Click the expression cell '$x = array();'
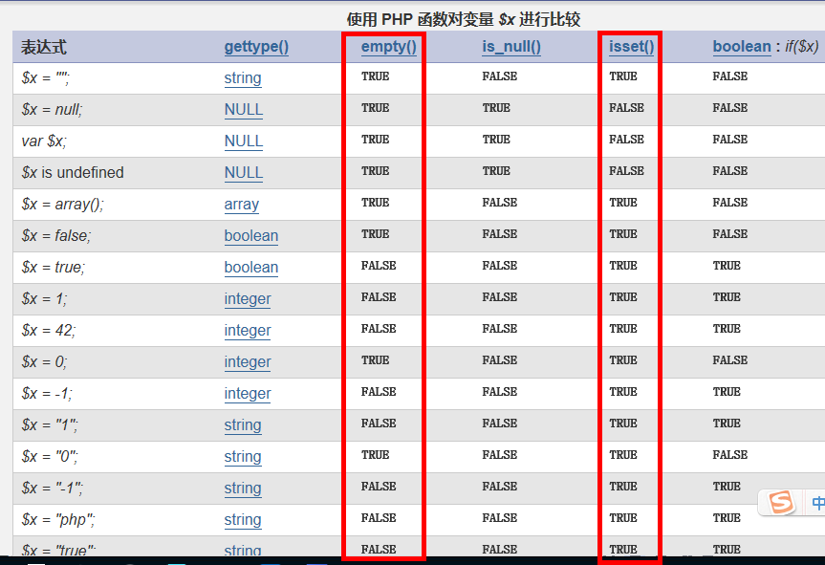Image resolution: width=825 pixels, height=565 pixels. (x=62, y=205)
